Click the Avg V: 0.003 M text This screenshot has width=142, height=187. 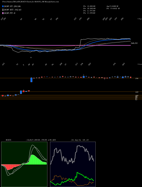click(112, 6)
